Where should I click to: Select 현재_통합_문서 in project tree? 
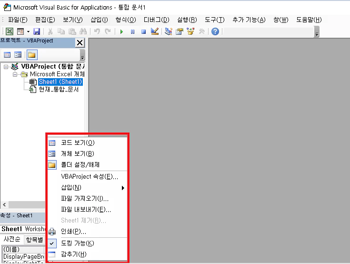click(x=59, y=90)
